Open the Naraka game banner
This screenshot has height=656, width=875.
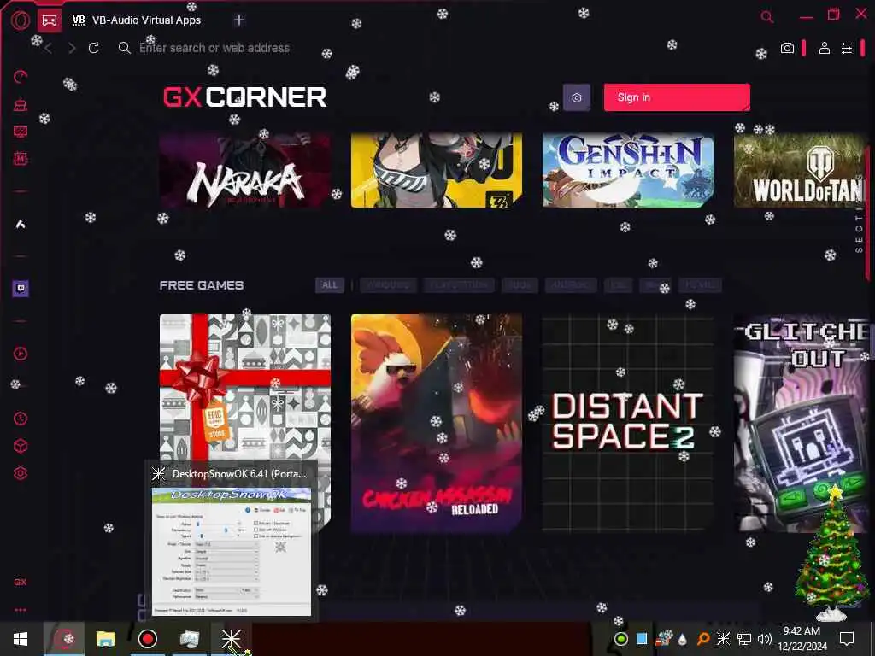[245, 170]
